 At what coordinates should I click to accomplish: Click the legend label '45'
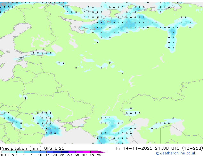pos(92,155)
